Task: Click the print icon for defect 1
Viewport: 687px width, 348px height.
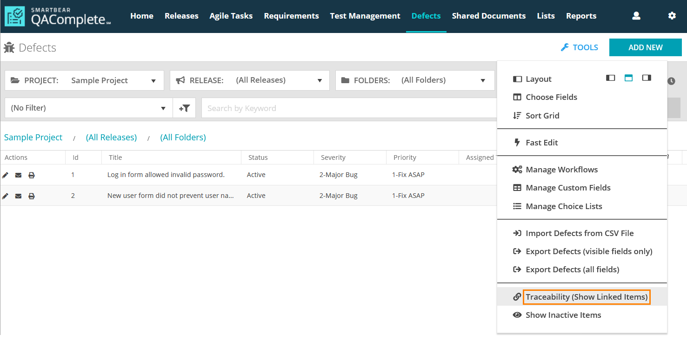Action: 32,175
